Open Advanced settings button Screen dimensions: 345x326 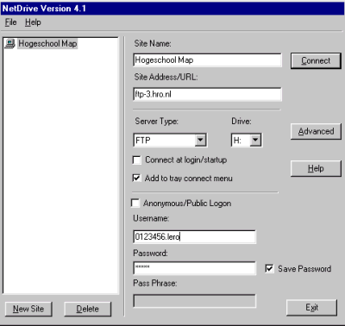tap(316, 131)
